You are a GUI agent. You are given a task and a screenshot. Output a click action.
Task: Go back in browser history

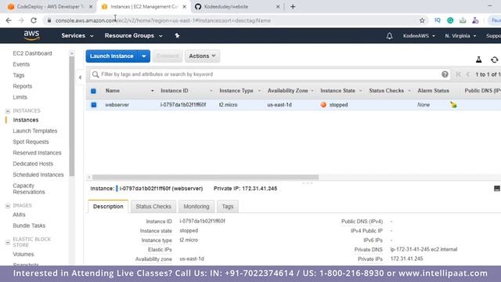coord(9,20)
